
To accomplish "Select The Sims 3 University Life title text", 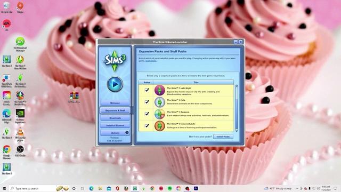I will click(x=181, y=124).
